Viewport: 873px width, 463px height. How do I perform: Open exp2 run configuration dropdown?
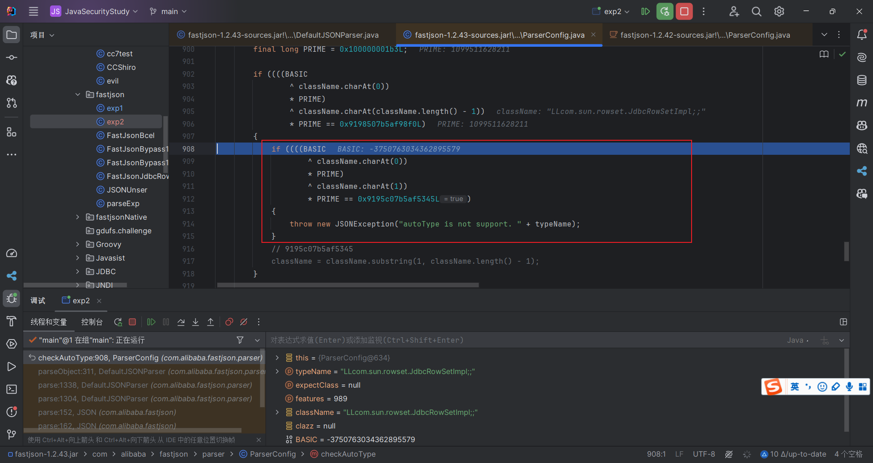coord(611,11)
